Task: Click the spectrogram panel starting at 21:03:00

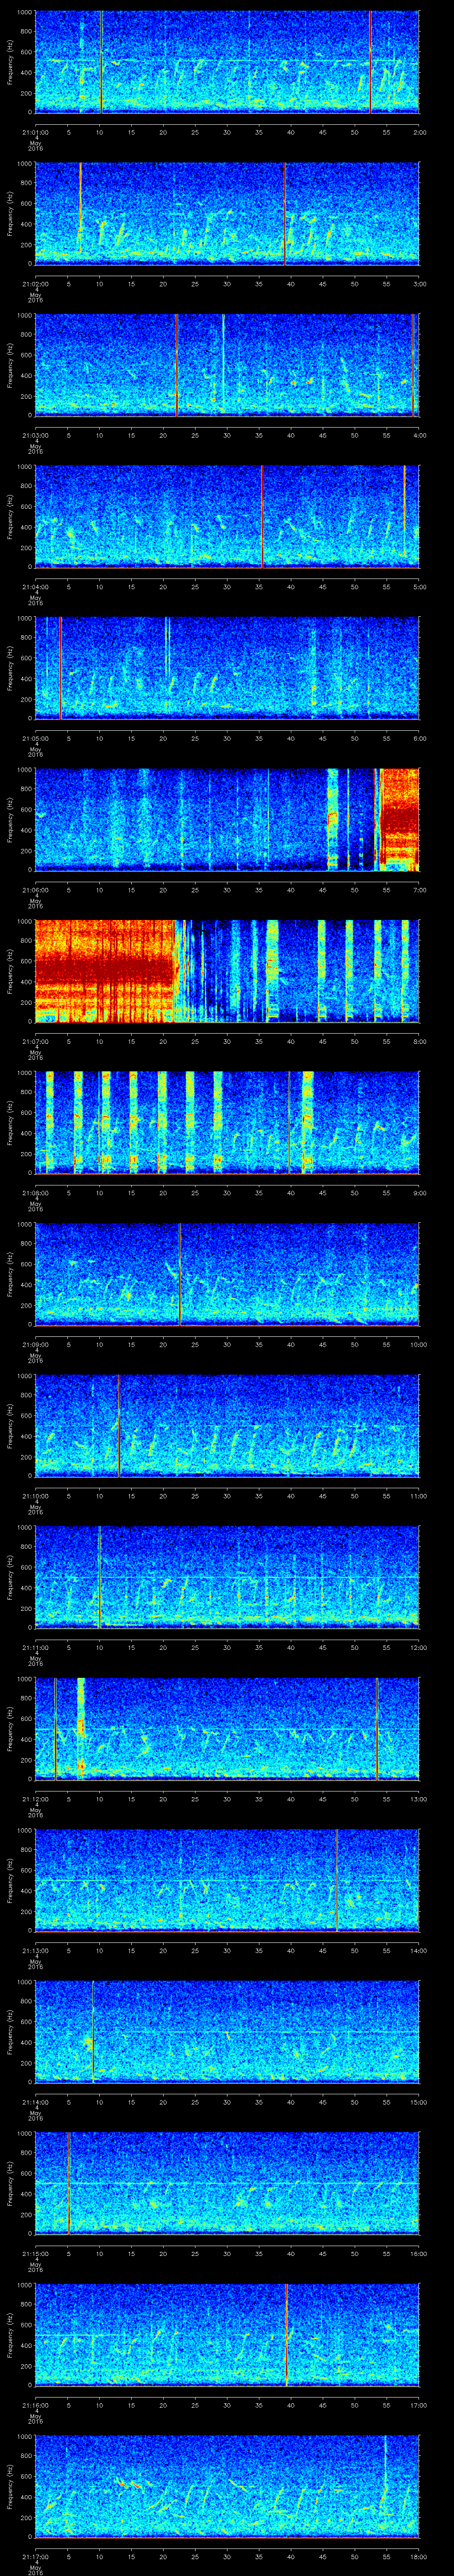Action: (x=227, y=365)
